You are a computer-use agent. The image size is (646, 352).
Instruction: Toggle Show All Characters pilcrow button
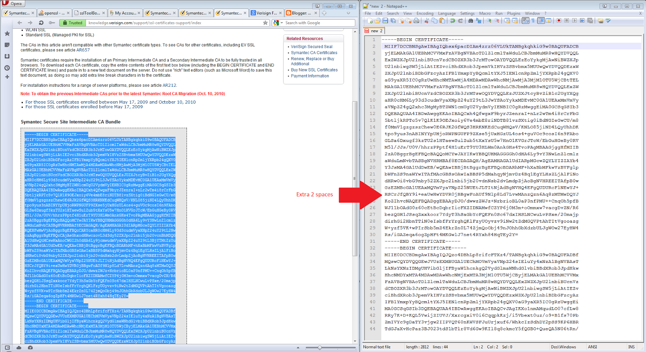coord(533,21)
